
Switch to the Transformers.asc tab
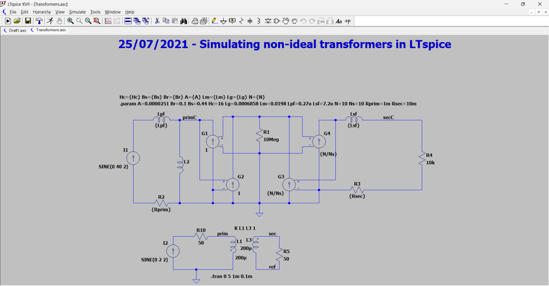pos(48,30)
